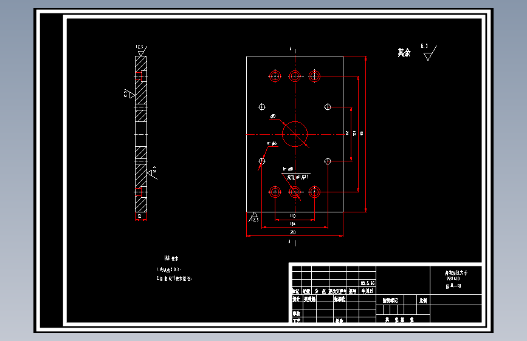The image size is (527, 341).
Task: Select the section cut marker above the plate
Action: coord(293,50)
